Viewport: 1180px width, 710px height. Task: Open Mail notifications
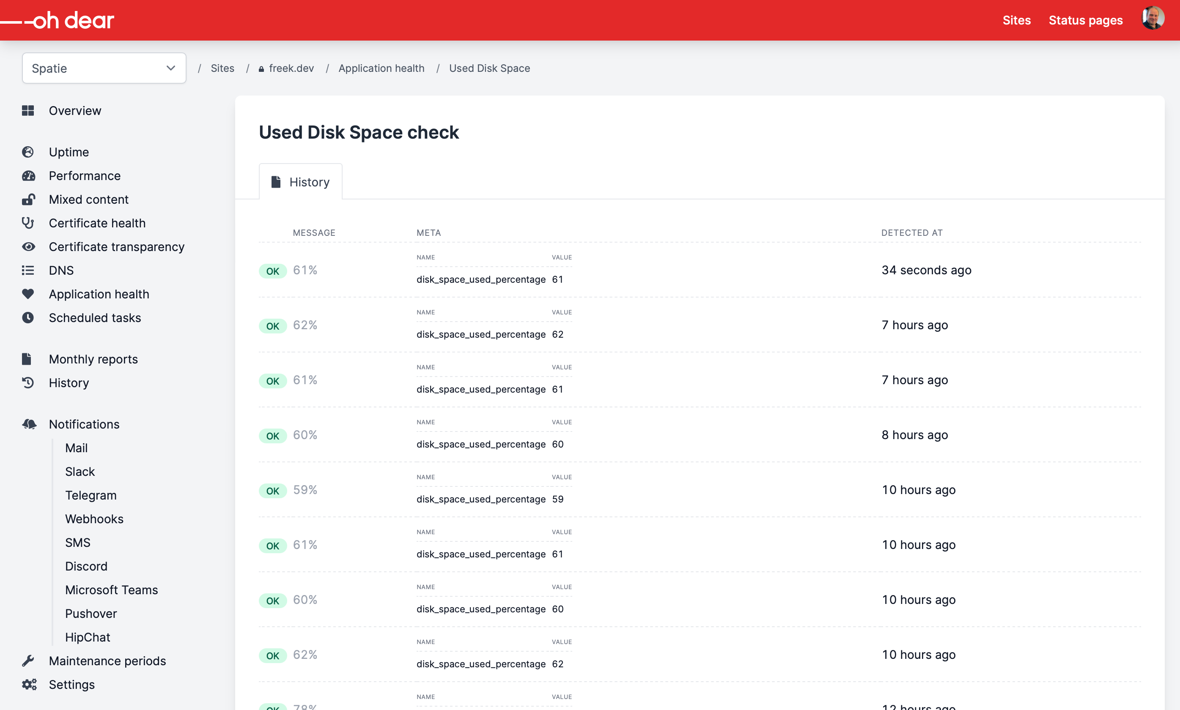76,448
